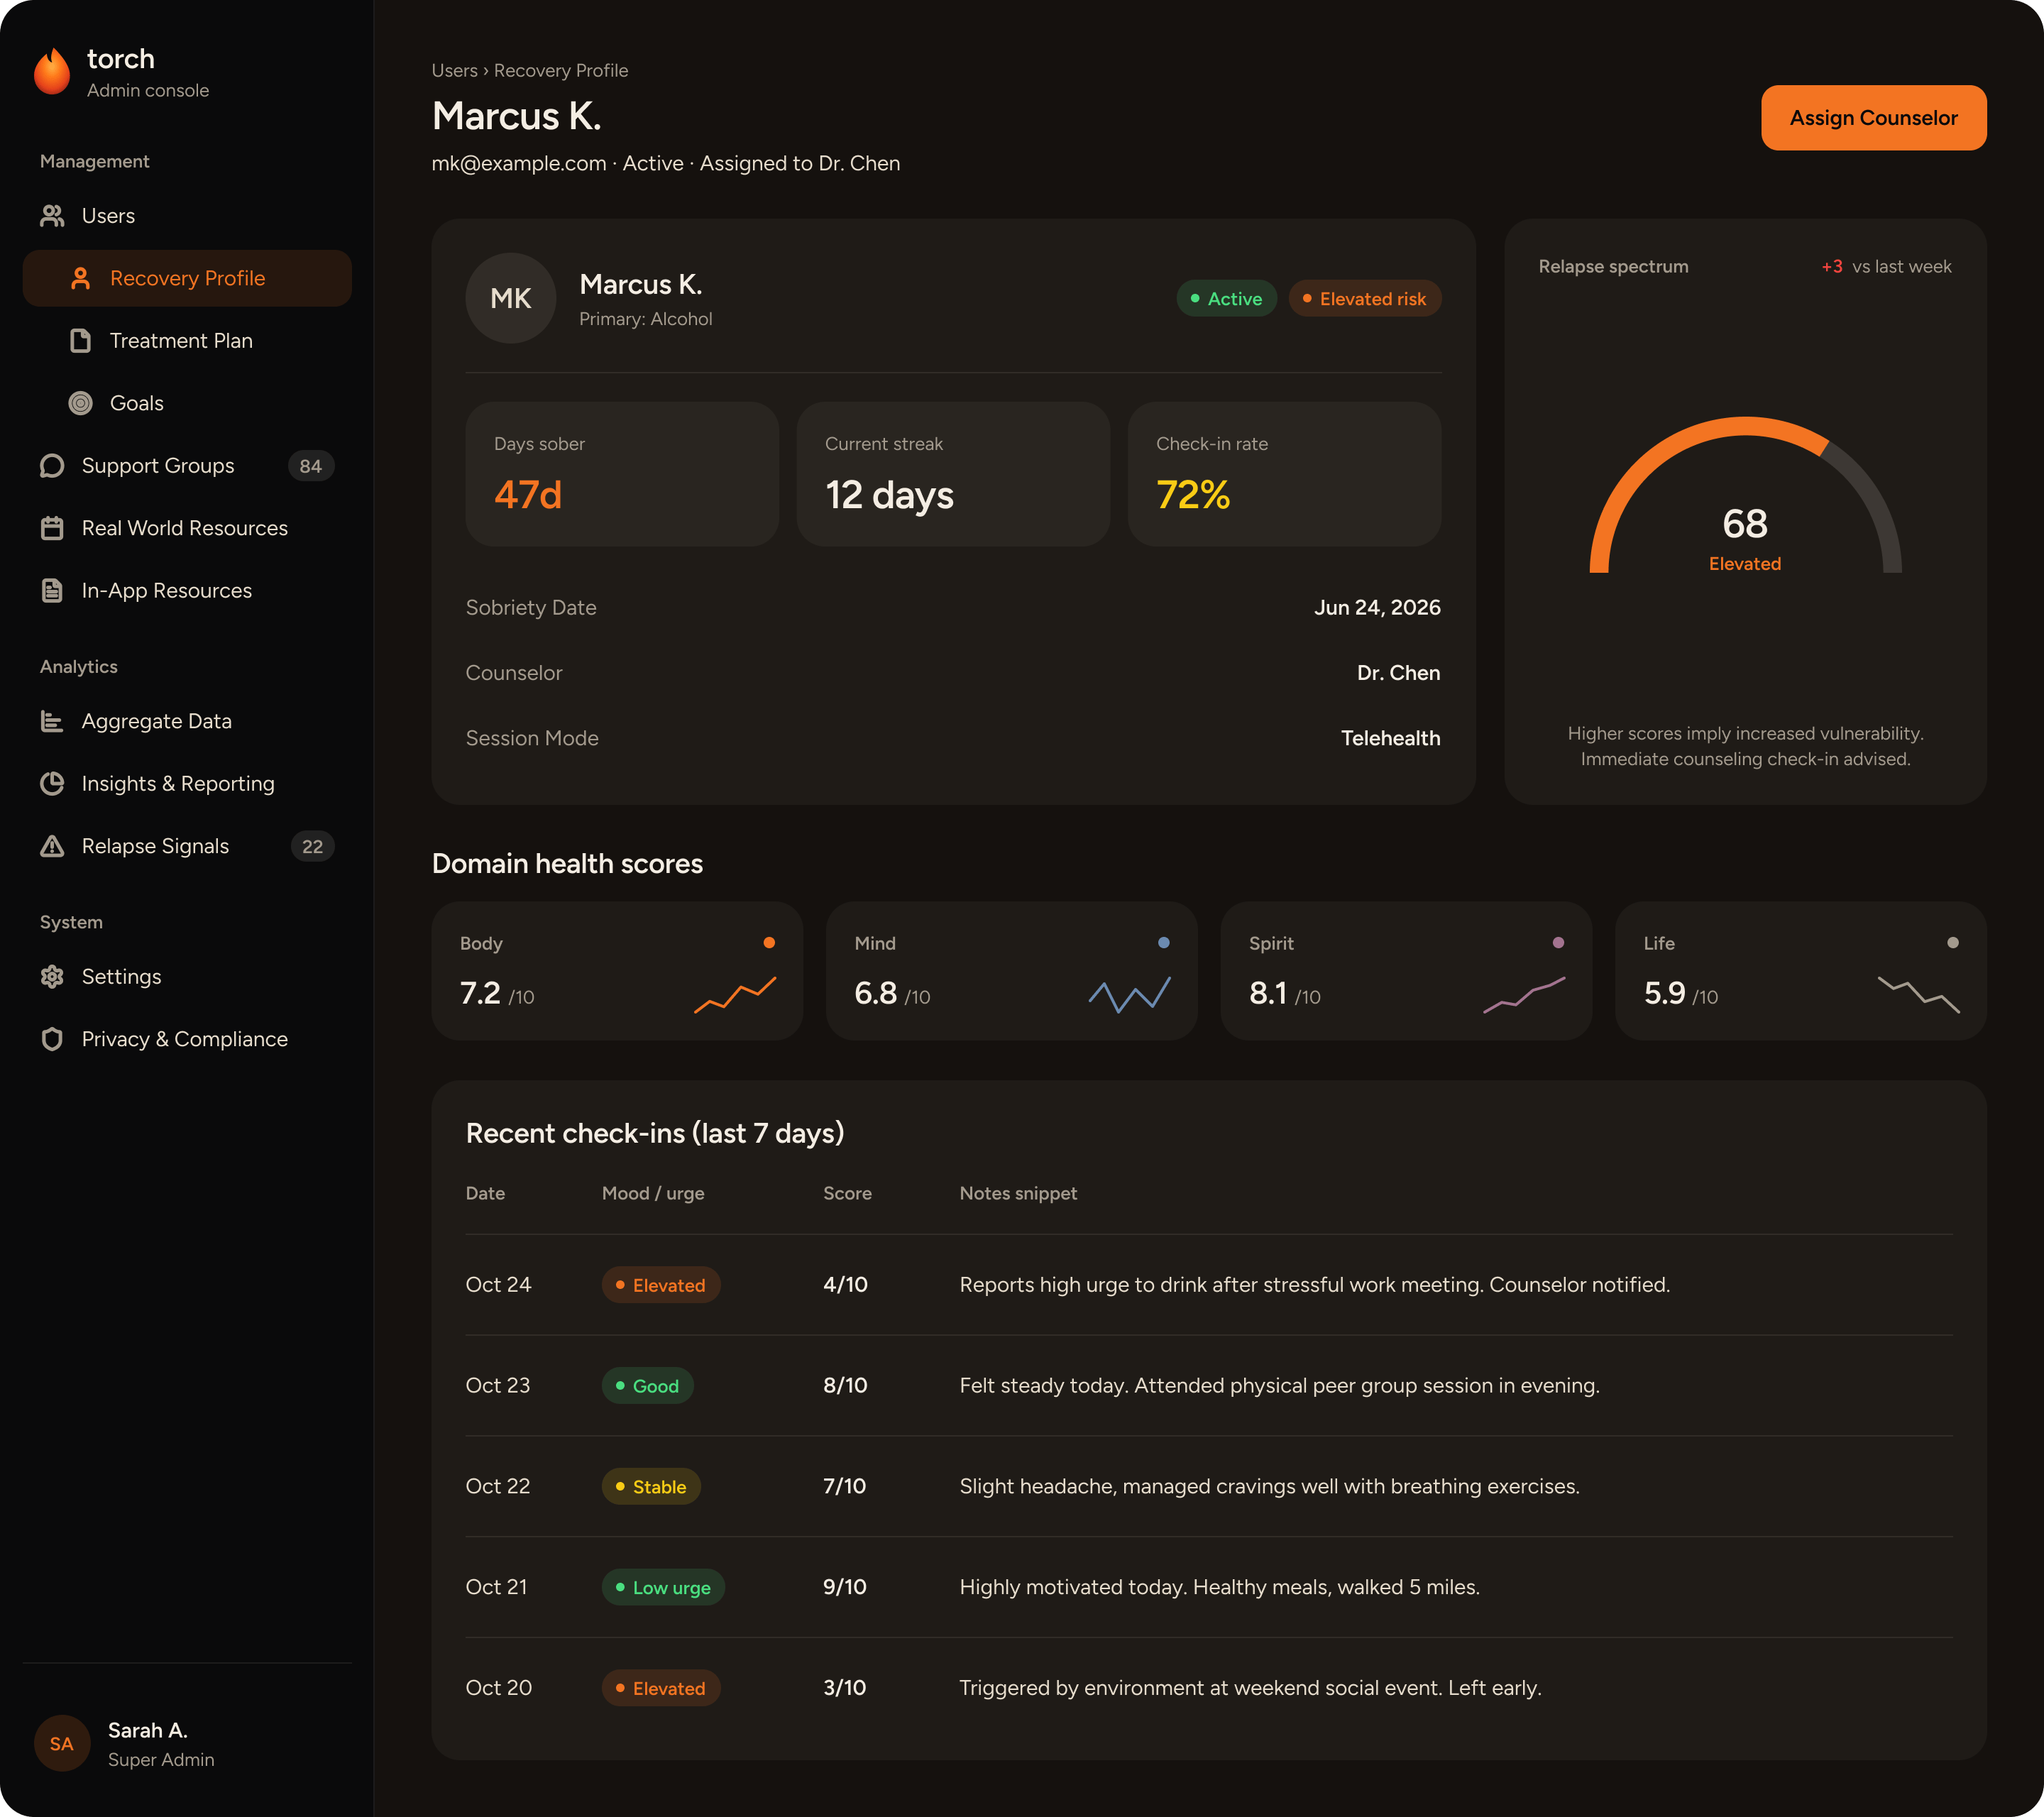Click the orange dot on Body card
Screen dimensions: 2044x1817
pos(769,943)
